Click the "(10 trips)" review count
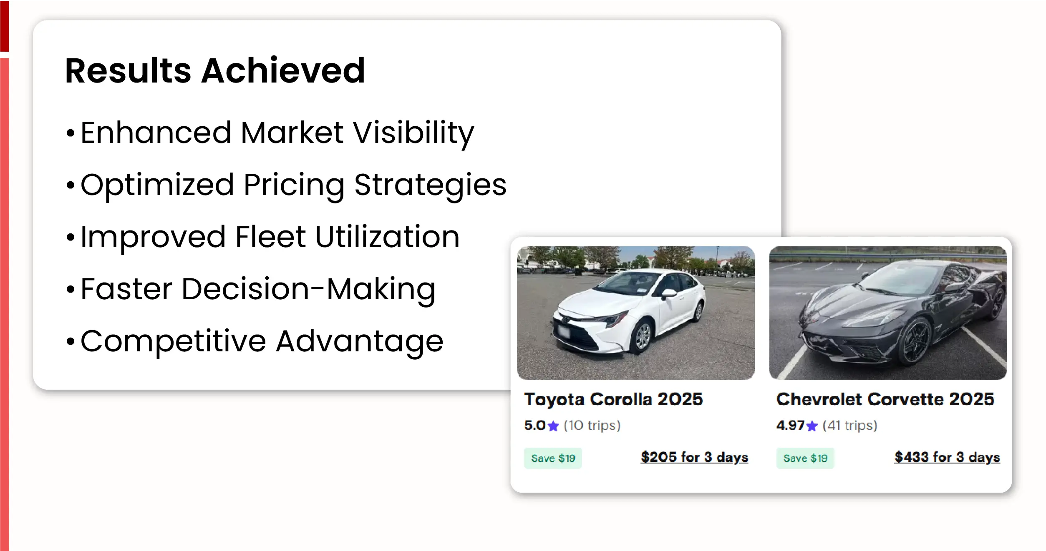The image size is (1046, 551). [x=592, y=426]
